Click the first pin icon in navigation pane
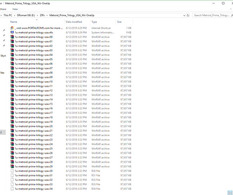233x195 pixels. 4,30
